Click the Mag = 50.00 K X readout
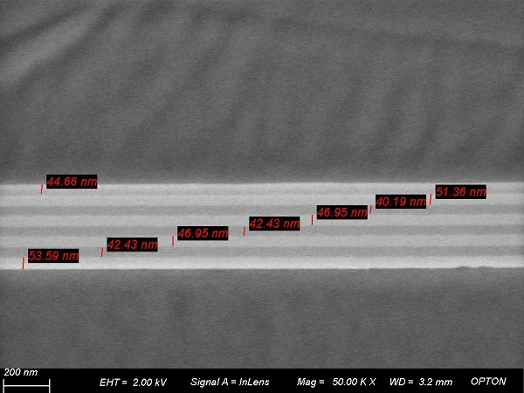This screenshot has height=393, width=524. [336, 383]
